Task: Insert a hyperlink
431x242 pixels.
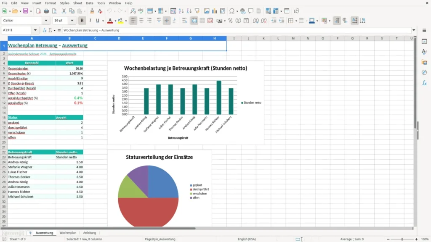Action: [x=243, y=11]
